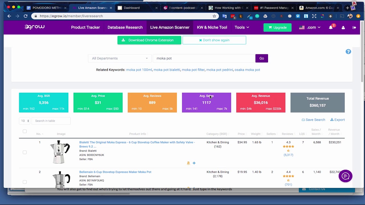365x205 pixels.
Task: Click related keyword osaka moka pot
Action: (247, 70)
